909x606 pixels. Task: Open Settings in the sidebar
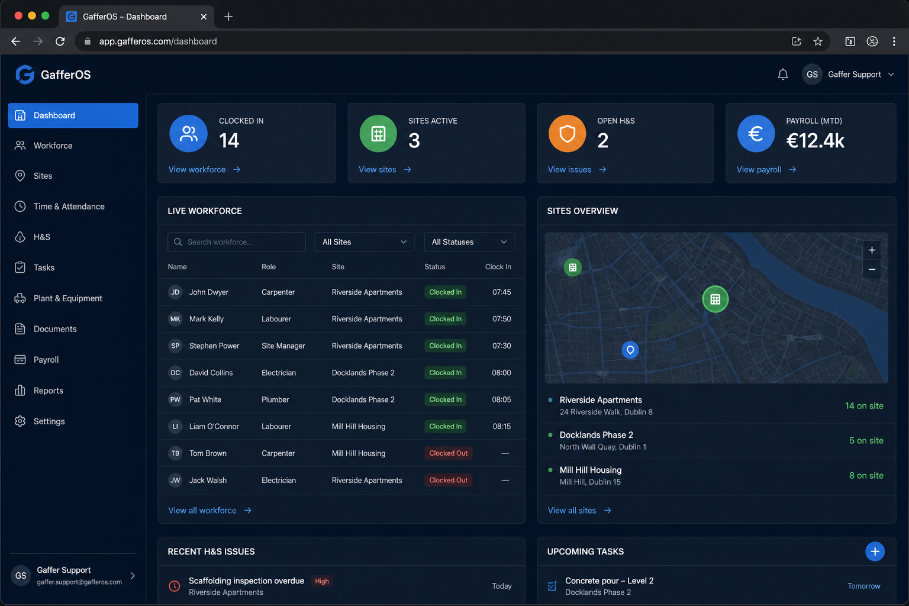click(73, 421)
